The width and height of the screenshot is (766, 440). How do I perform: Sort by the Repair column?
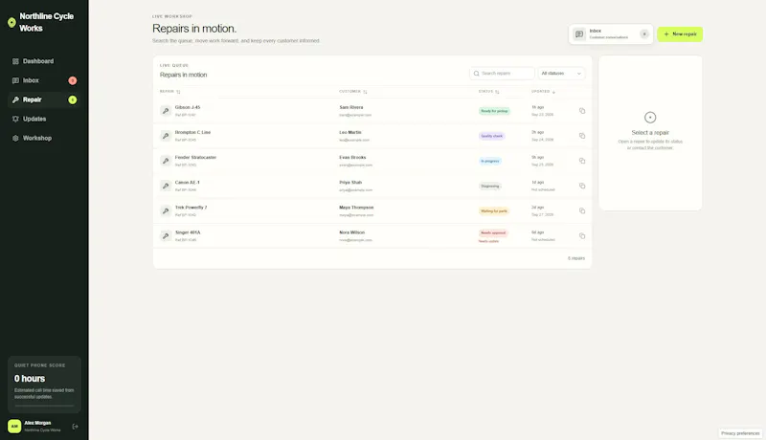click(x=170, y=92)
